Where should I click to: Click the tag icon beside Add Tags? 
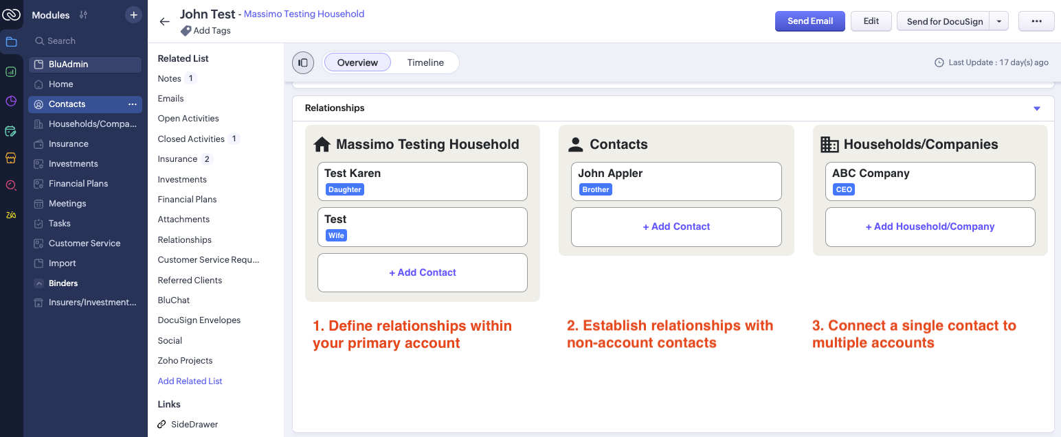point(186,31)
